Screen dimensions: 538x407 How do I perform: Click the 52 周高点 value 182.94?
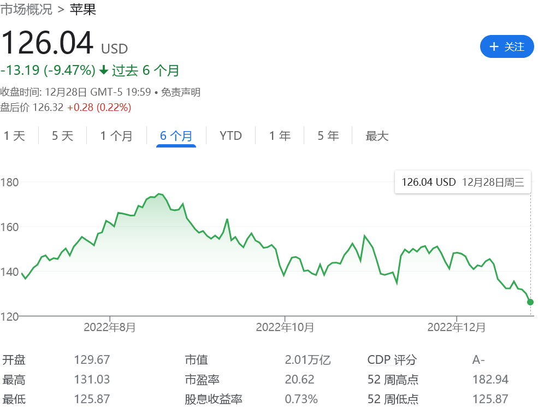[x=490, y=379]
